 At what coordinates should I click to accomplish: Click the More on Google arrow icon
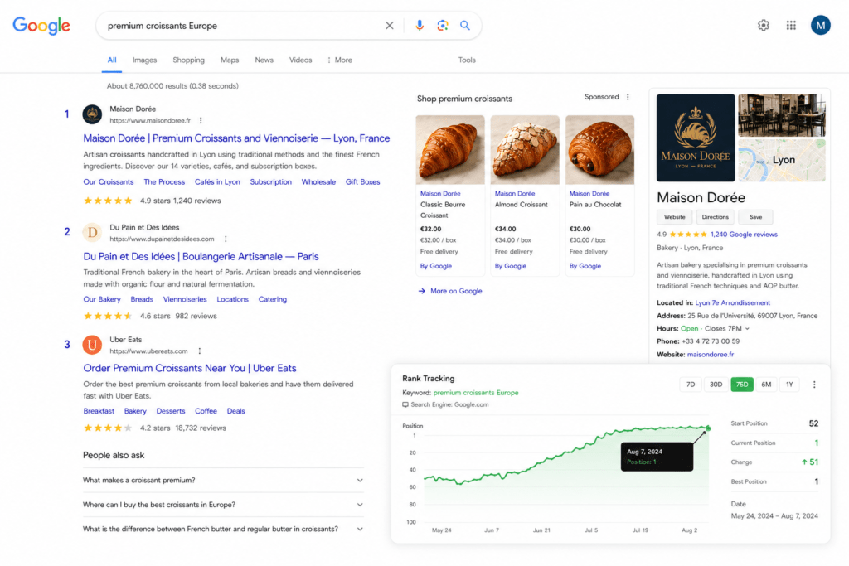coord(422,291)
